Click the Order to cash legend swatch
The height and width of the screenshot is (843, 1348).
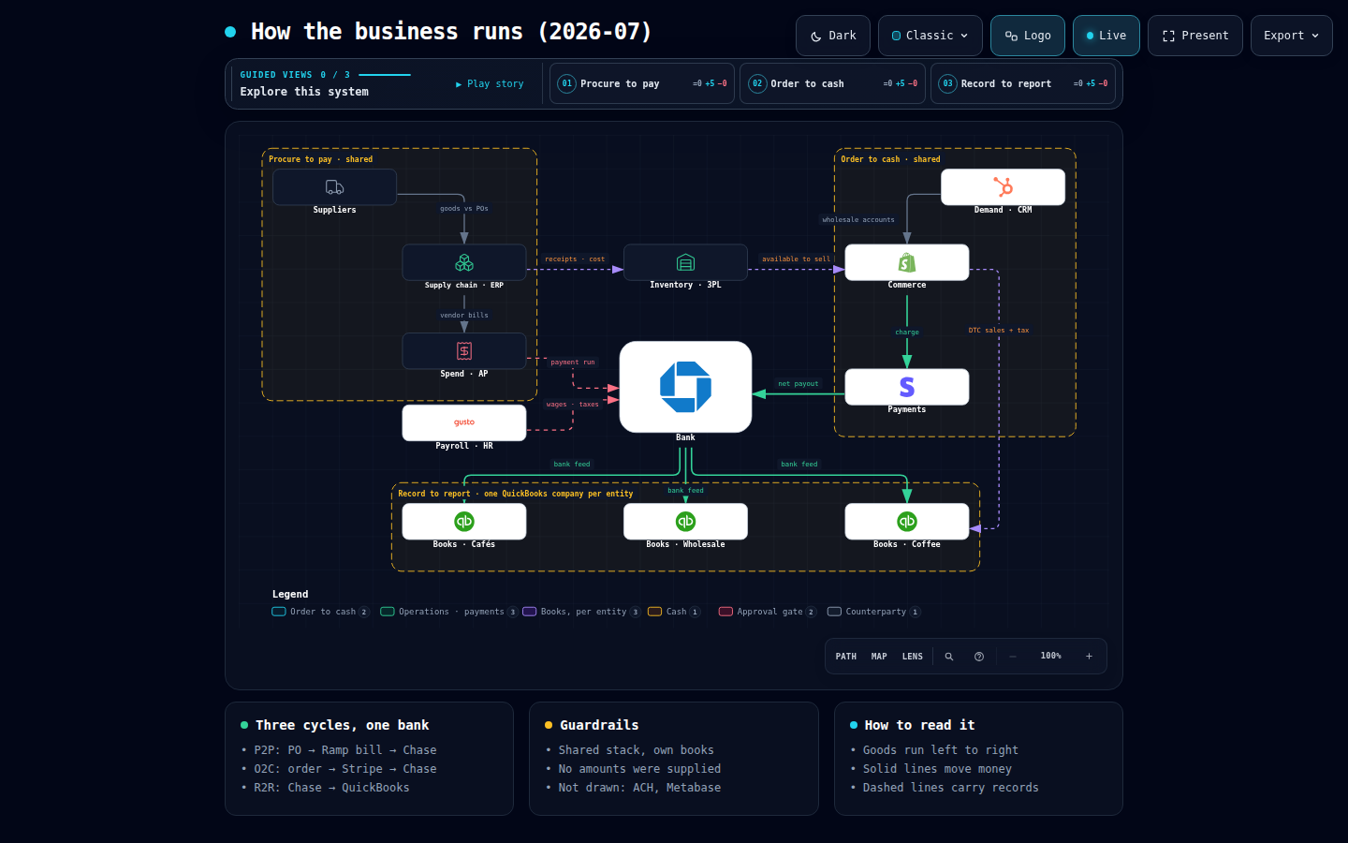[x=279, y=612]
